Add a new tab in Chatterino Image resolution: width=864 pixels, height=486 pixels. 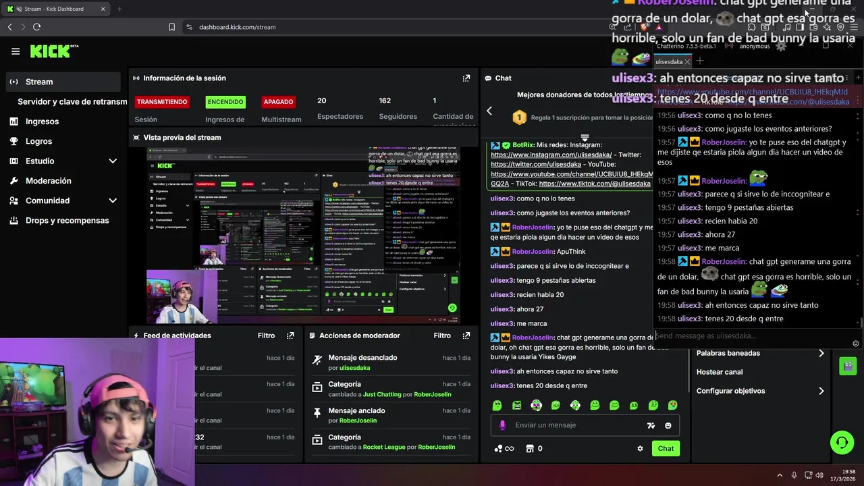point(700,61)
